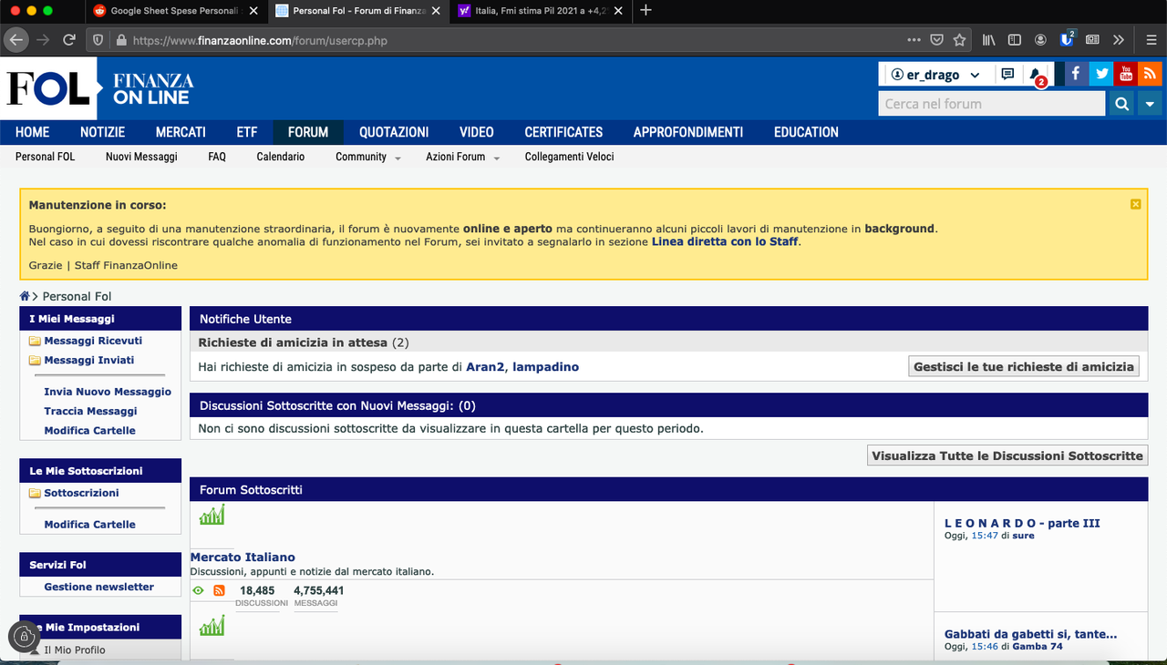Open Azioni Forum dropdown menu

(462, 157)
